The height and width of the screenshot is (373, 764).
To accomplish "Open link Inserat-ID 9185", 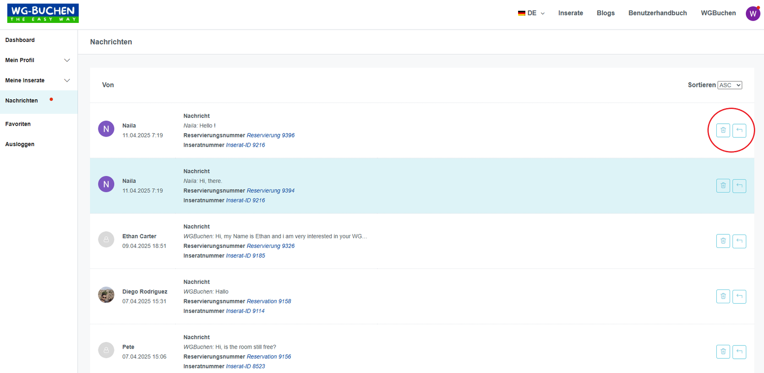I will point(245,256).
